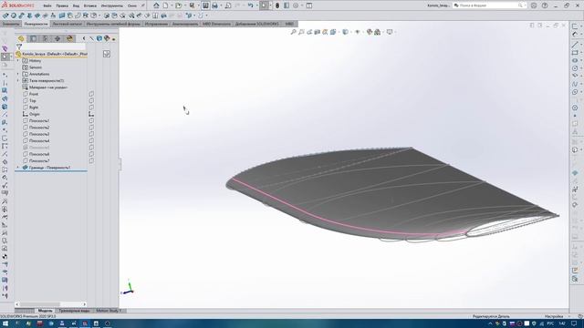Open the DisplayManager tab icon

pos(69,38)
